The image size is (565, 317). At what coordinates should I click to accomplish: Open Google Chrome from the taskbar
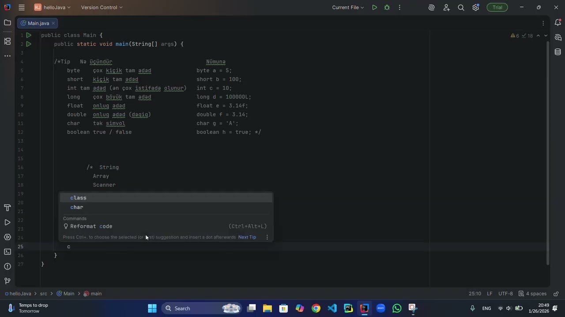316,308
